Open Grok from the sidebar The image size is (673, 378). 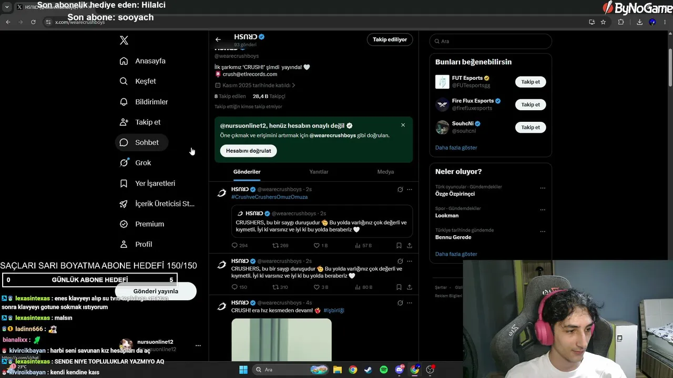point(136,163)
